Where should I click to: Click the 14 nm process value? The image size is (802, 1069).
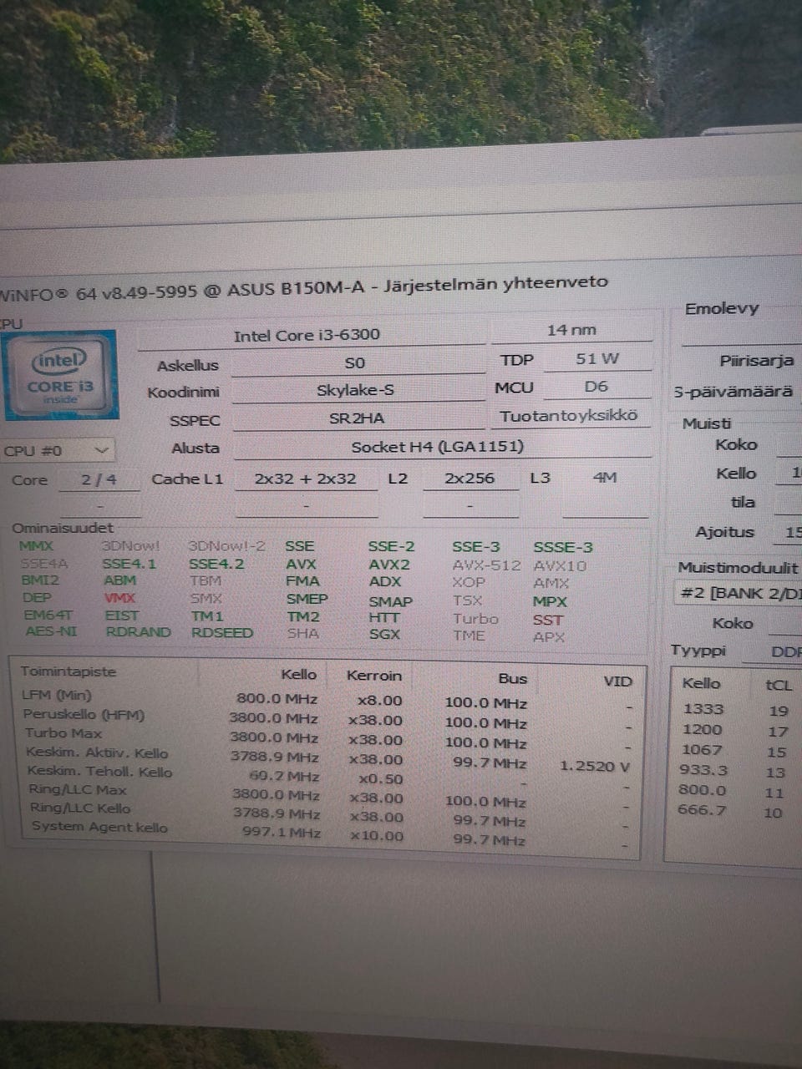click(571, 330)
